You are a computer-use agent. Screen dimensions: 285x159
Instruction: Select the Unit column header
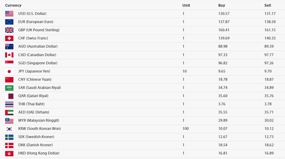[186, 5]
